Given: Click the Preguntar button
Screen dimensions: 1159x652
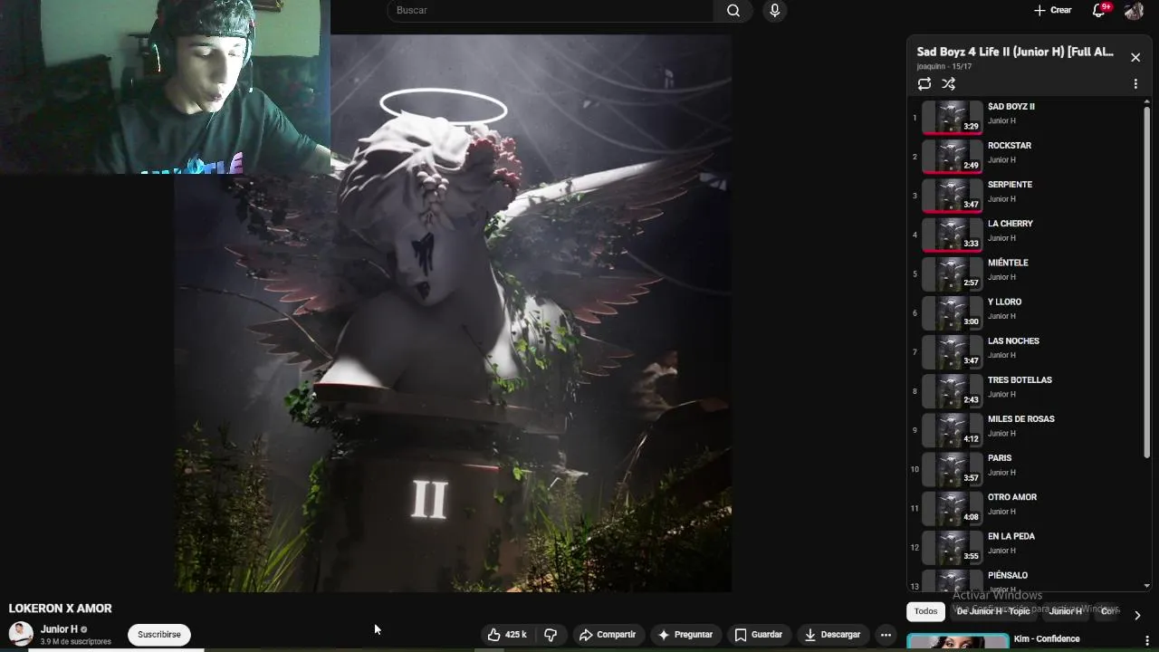Looking at the screenshot, I should 685,635.
